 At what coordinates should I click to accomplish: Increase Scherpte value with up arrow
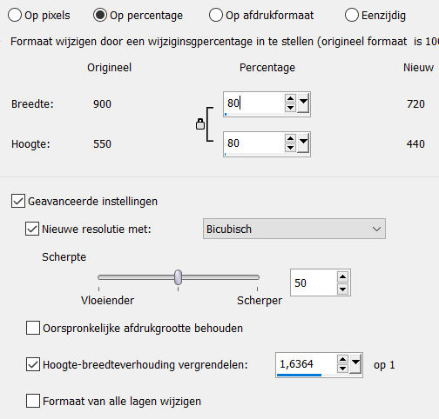342,277
